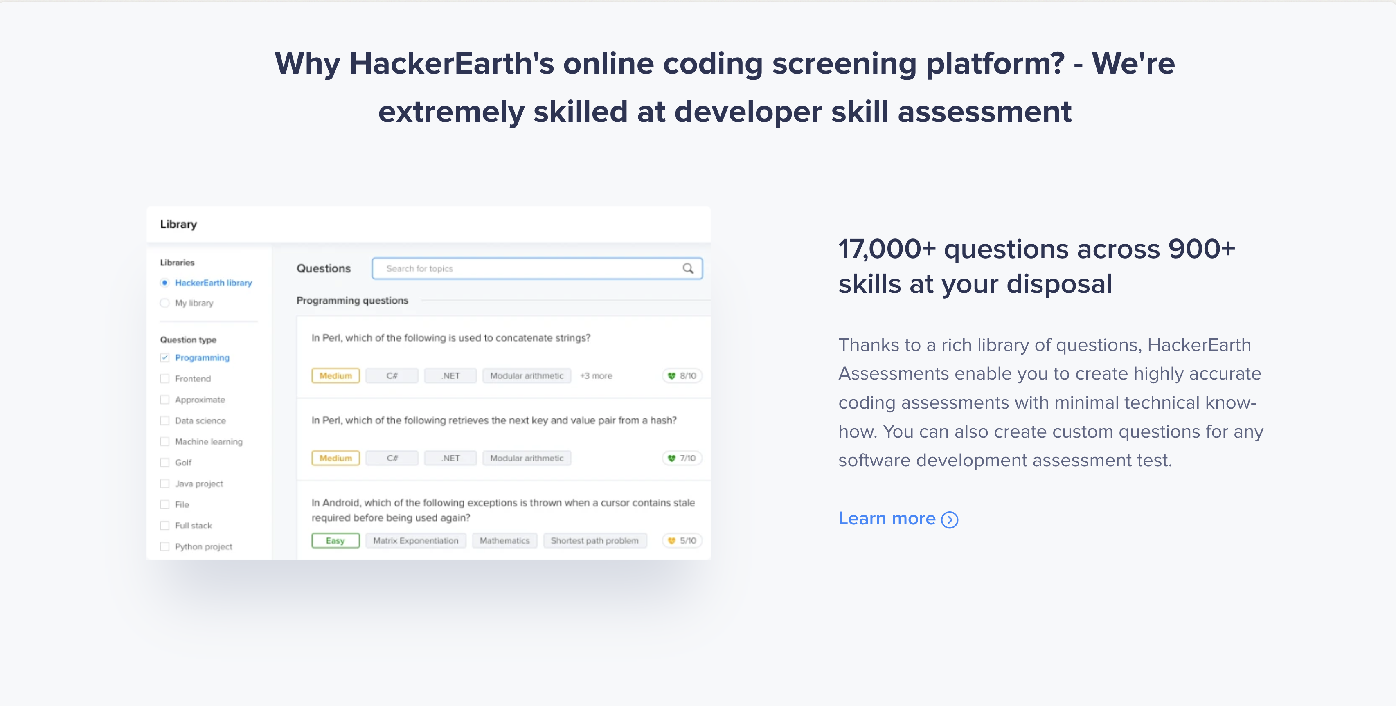Click the green heart beside 7/10
The width and height of the screenshot is (1396, 706).
(671, 458)
